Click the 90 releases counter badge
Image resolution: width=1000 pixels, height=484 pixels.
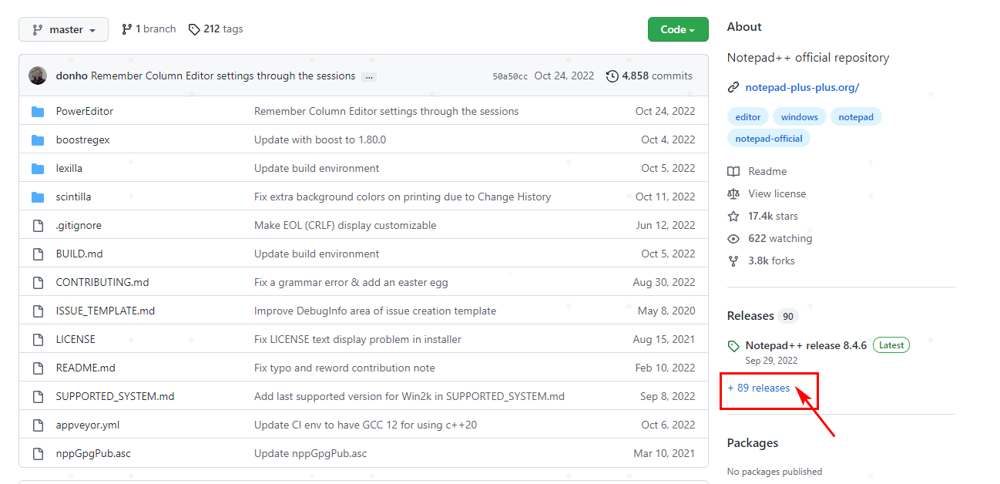coord(787,316)
